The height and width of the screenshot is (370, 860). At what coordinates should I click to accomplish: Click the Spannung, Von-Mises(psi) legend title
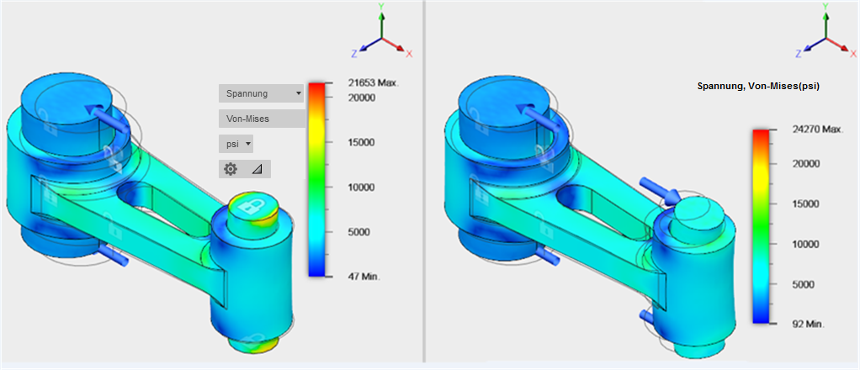pyautogui.click(x=758, y=86)
